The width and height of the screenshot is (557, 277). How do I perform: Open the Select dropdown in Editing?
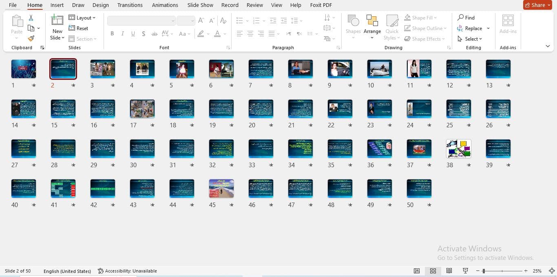pyautogui.click(x=470, y=39)
